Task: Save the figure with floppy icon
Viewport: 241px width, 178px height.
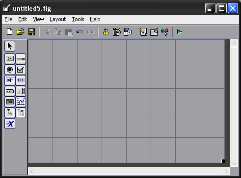Action: point(31,32)
